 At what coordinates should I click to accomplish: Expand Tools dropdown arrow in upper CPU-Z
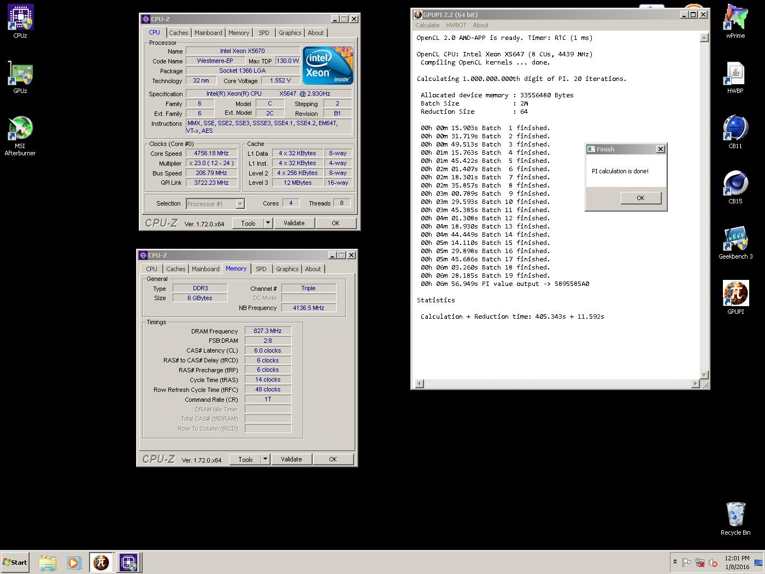click(268, 223)
